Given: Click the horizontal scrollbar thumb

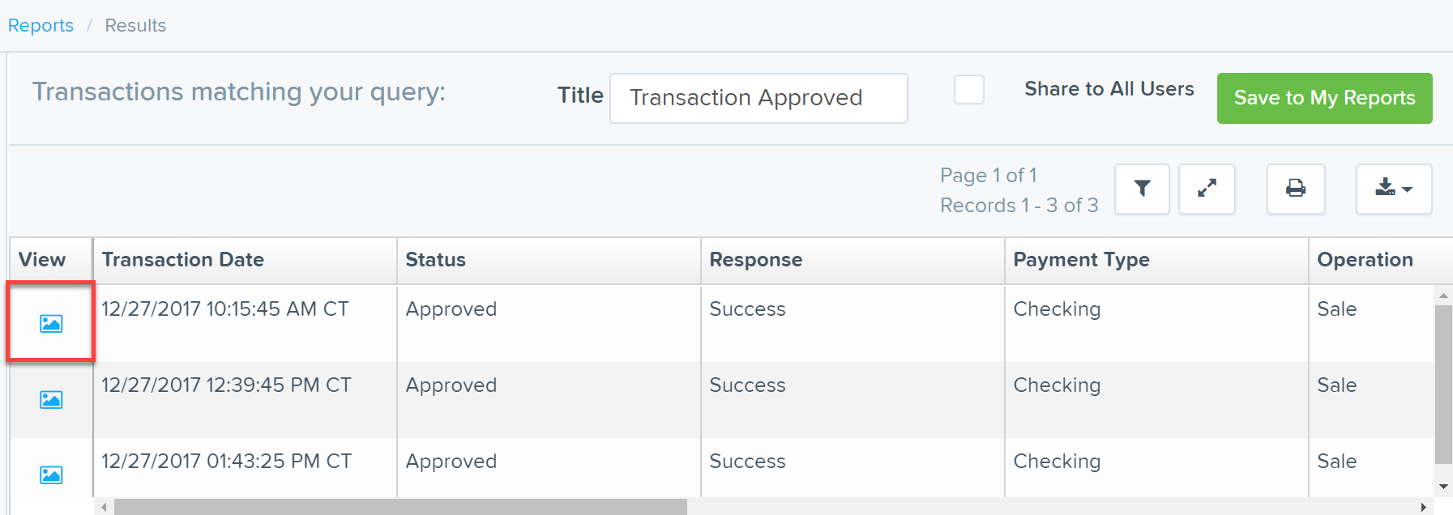Looking at the screenshot, I should 400,507.
